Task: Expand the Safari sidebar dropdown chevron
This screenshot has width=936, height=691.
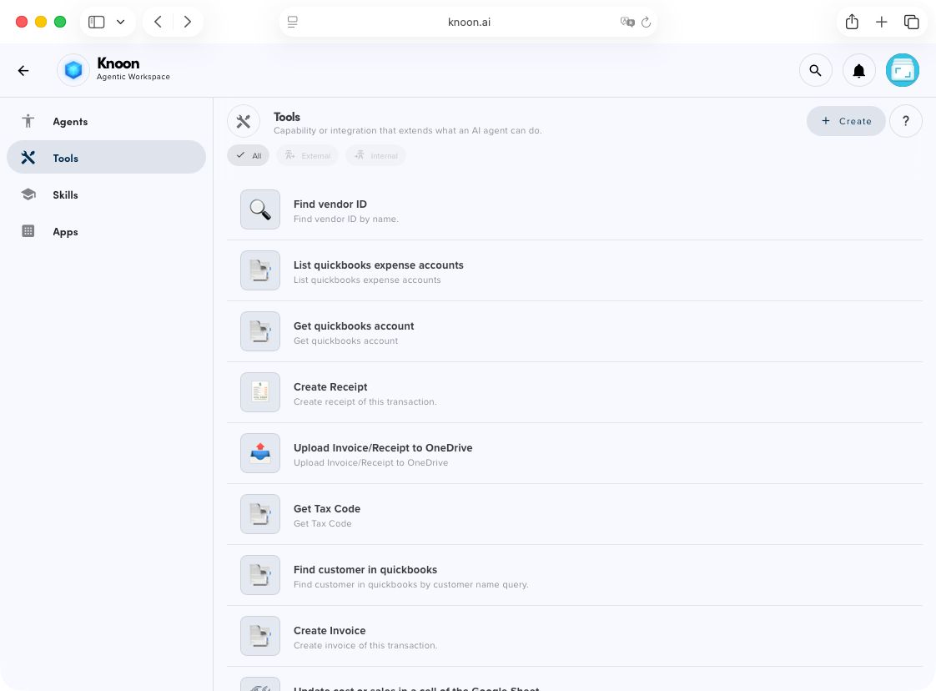Action: tap(121, 23)
